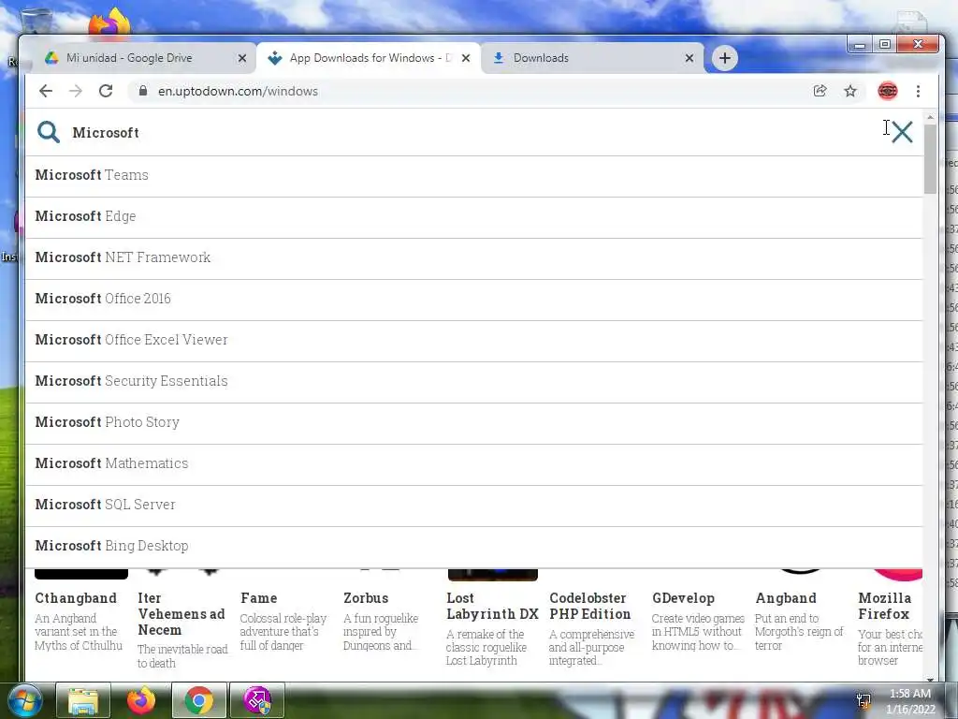Open the Iter Vehemens ad Necem app

point(181,614)
